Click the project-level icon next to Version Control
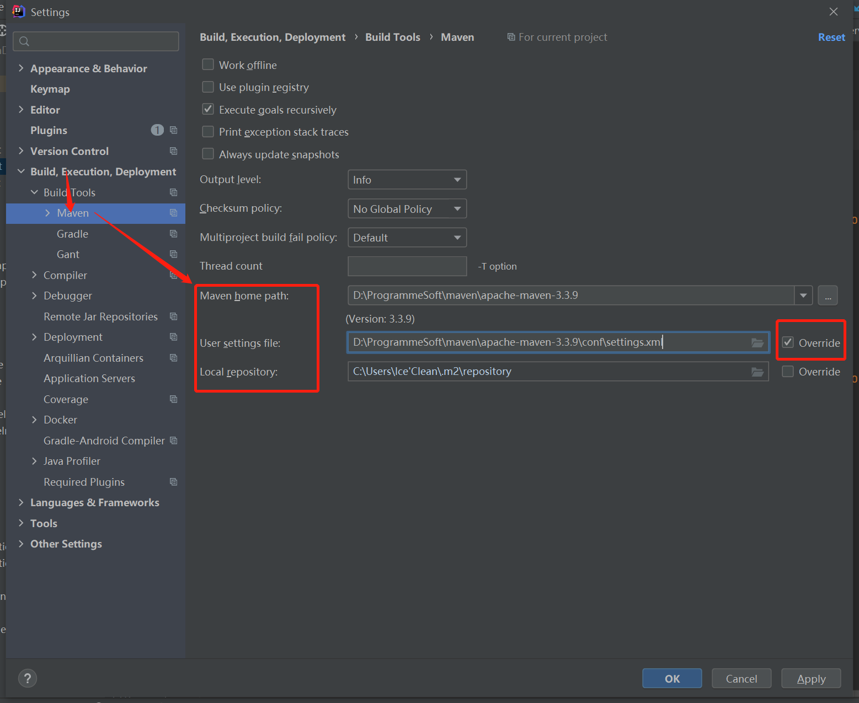This screenshot has height=703, width=859. click(x=173, y=151)
